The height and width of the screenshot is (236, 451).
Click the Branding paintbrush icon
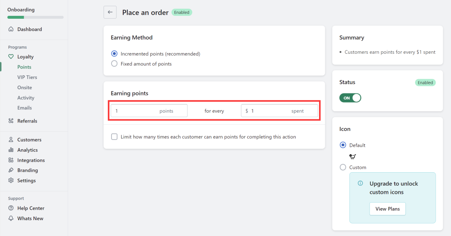point(11,170)
